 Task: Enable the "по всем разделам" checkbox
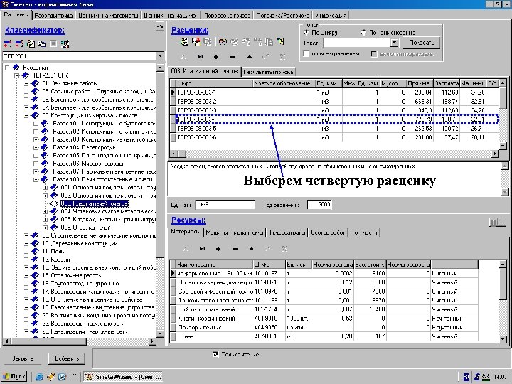(306, 53)
